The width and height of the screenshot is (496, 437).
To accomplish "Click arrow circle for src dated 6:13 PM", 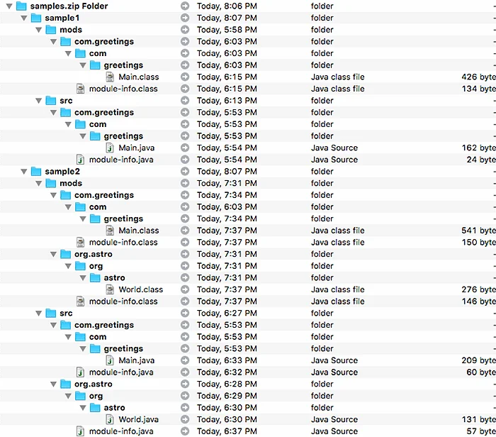I will [x=185, y=101].
